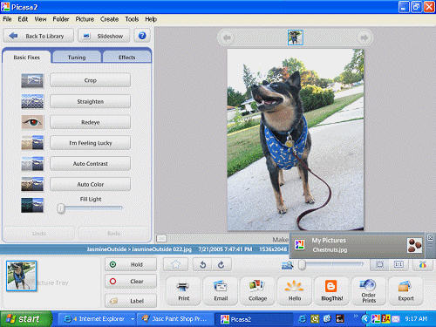Click the Picasa2 taskbar button
436x327 pixels.
point(253,319)
